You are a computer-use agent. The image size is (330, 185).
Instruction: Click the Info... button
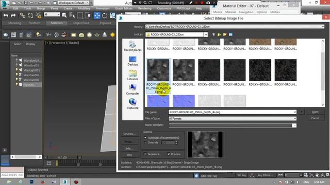(129, 149)
